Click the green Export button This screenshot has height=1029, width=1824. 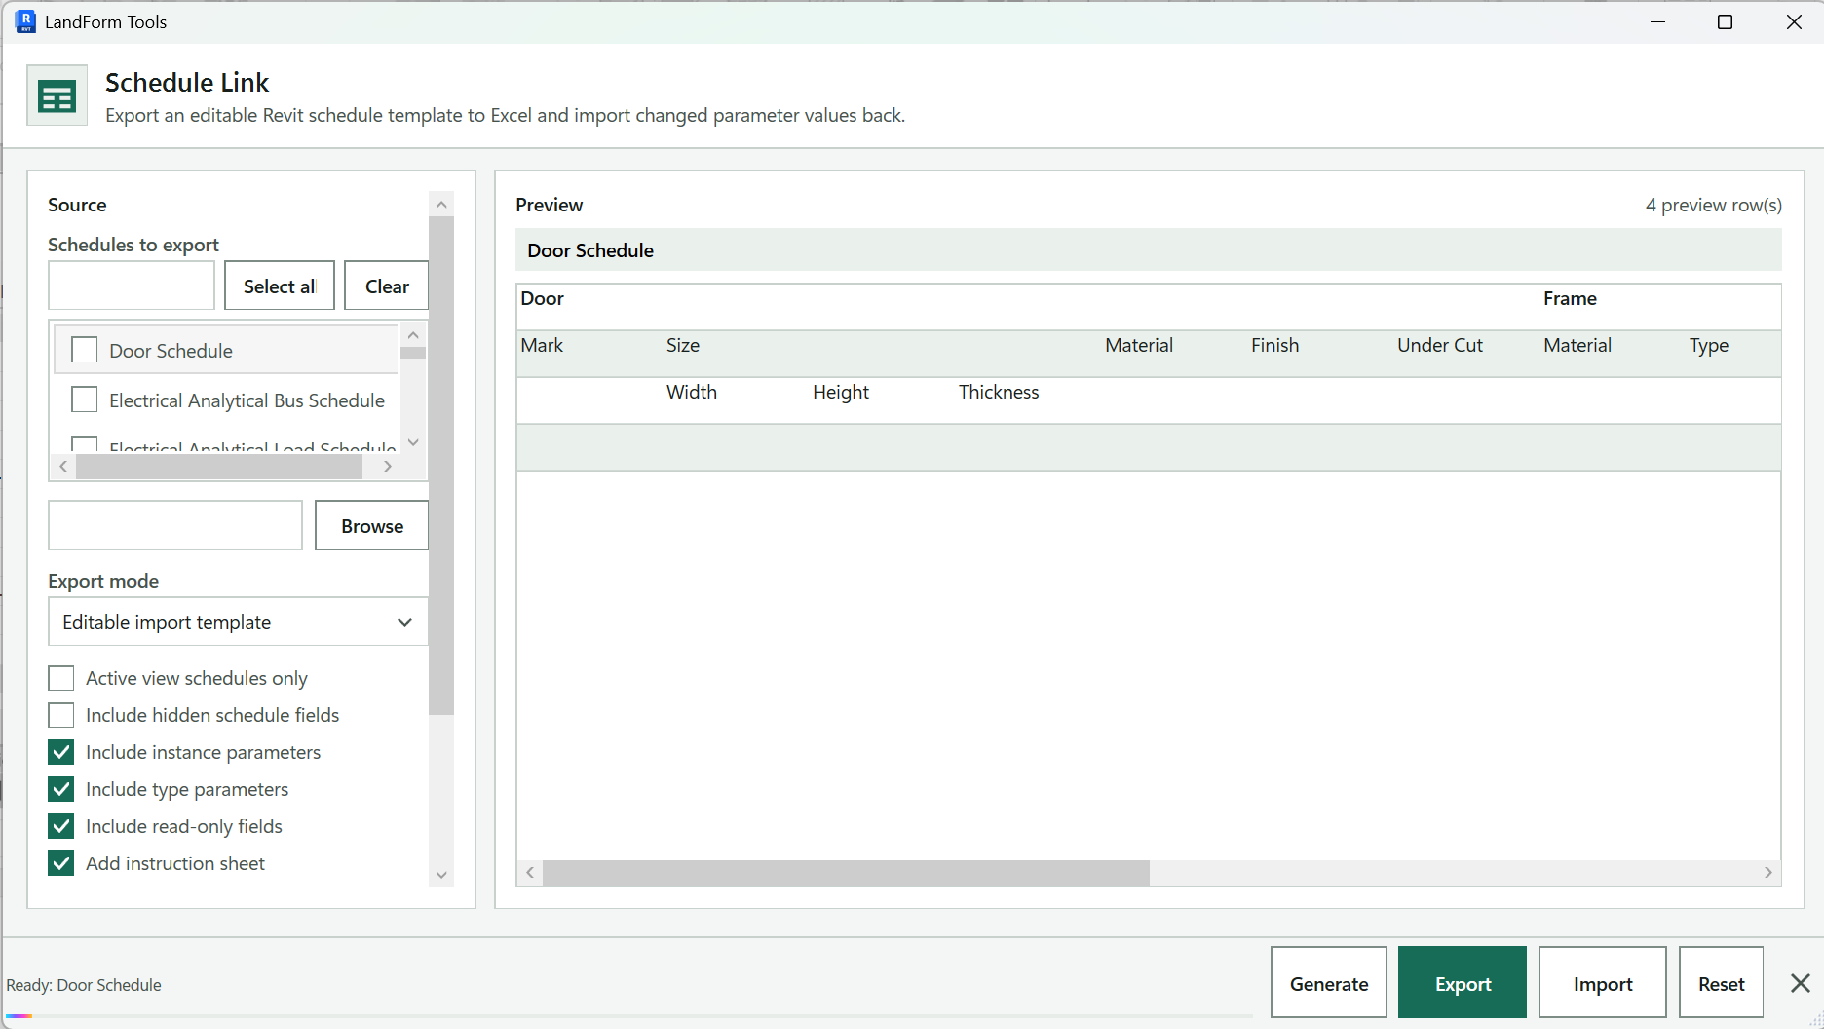click(x=1463, y=983)
